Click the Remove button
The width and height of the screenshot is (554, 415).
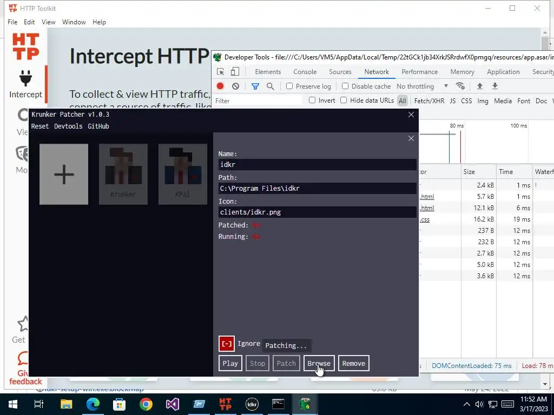point(353,363)
